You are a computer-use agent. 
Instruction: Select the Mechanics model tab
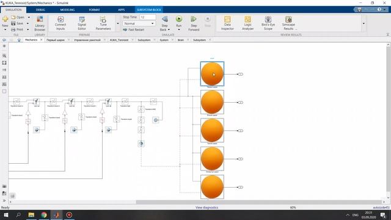point(31,40)
